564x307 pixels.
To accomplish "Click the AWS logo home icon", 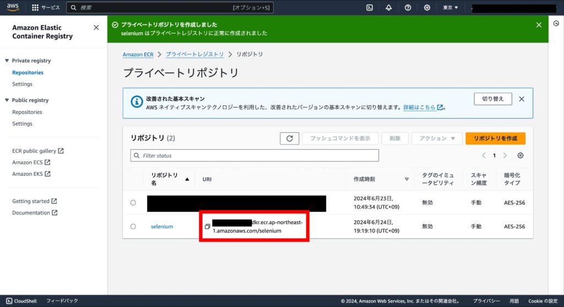I will coord(13,7).
